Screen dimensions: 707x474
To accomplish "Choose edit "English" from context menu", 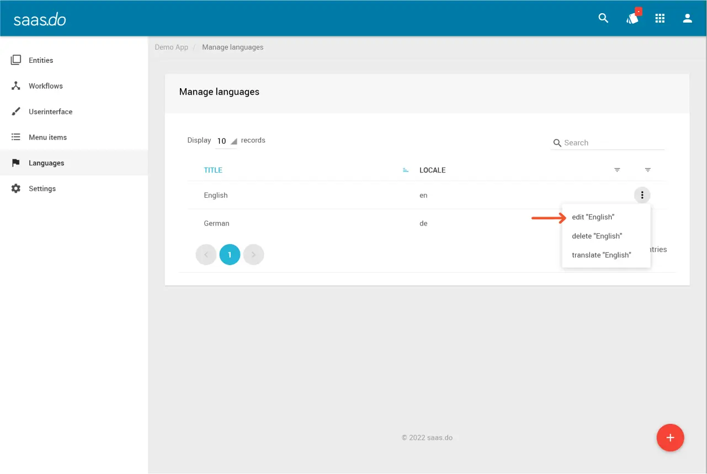I will (x=593, y=217).
